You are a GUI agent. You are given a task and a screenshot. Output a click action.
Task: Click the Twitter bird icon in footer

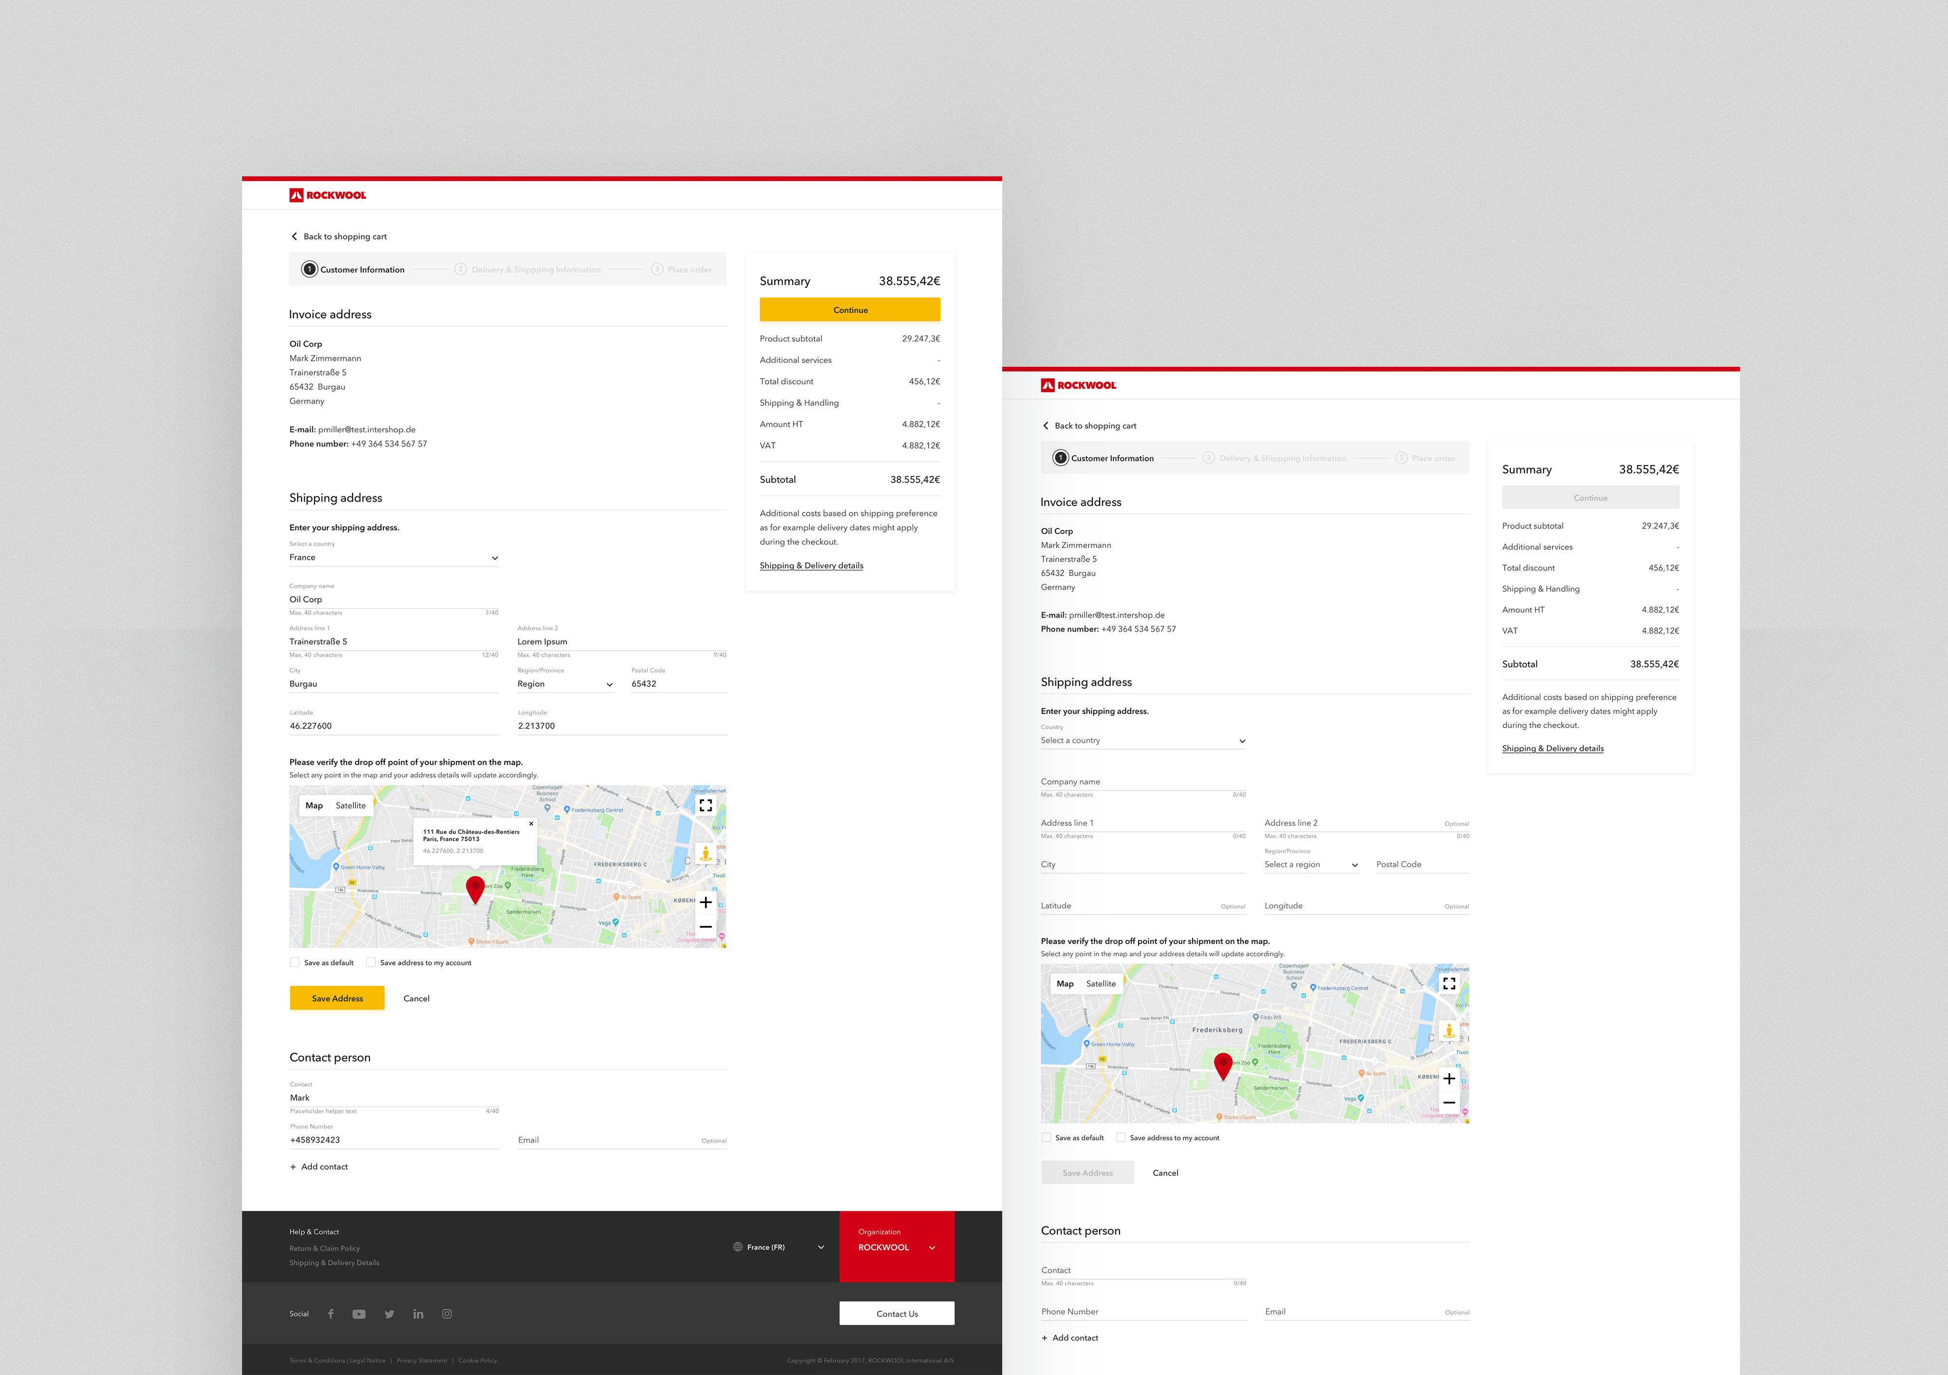click(x=389, y=1314)
